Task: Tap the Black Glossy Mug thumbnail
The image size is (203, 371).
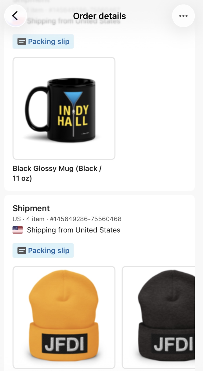Action: [63, 108]
